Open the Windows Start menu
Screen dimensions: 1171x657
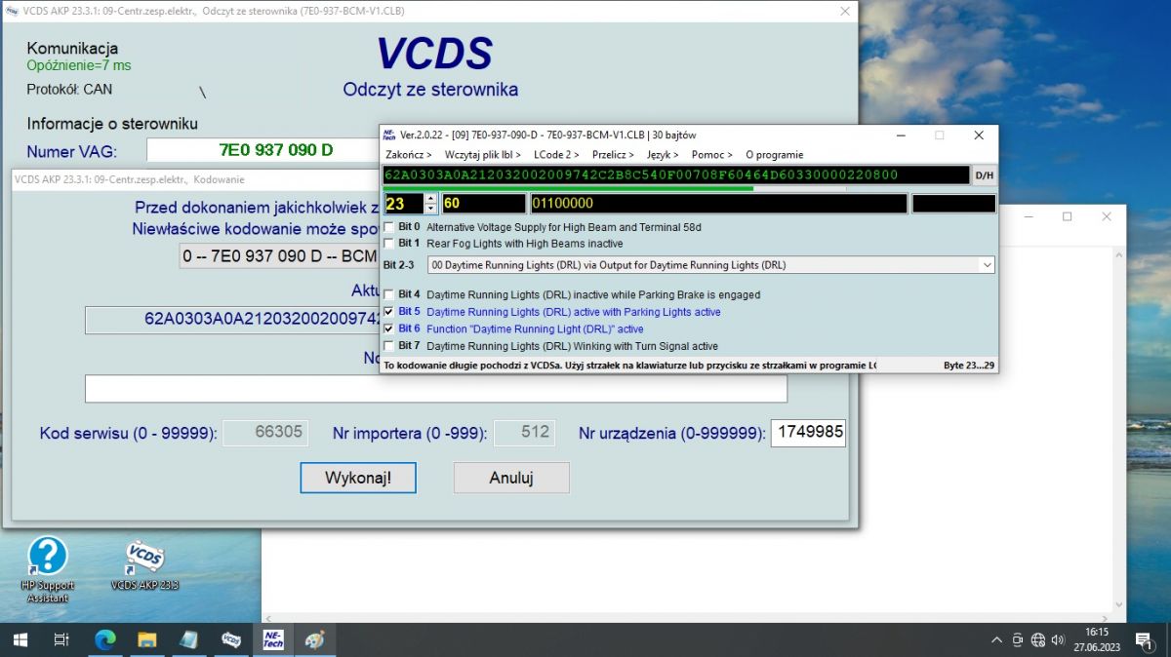(x=19, y=639)
